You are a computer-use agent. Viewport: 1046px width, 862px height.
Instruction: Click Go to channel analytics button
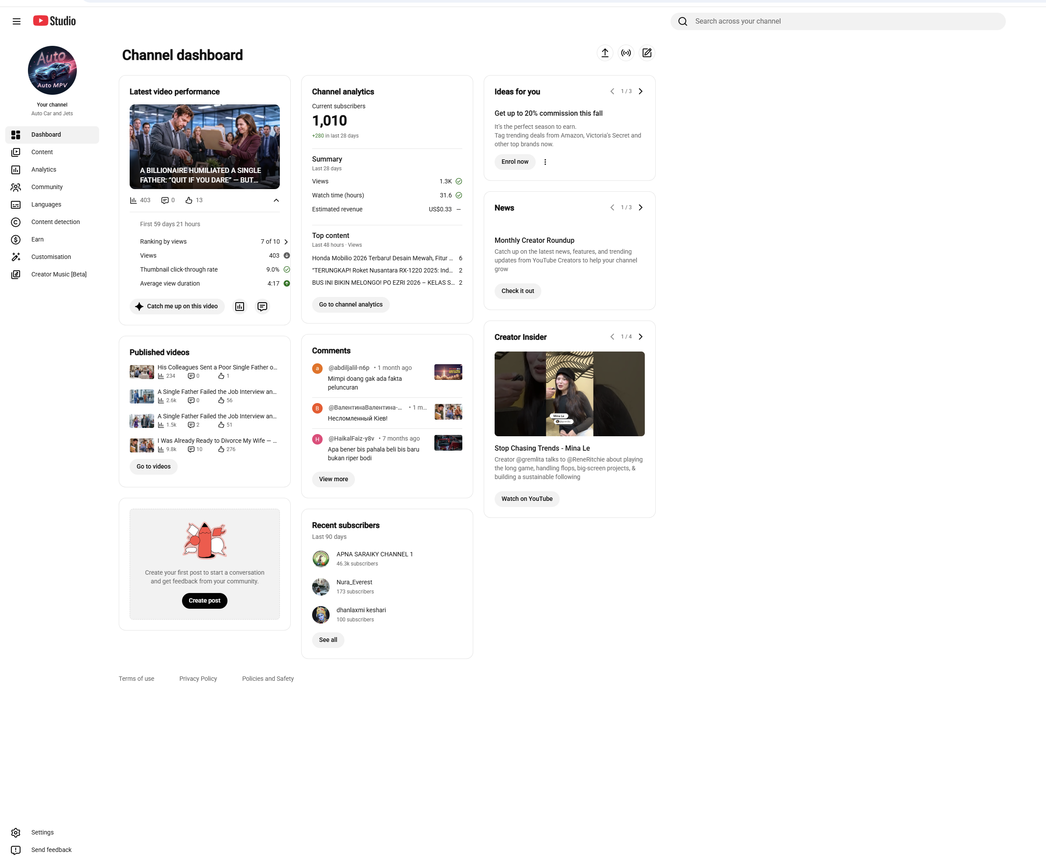coord(351,305)
